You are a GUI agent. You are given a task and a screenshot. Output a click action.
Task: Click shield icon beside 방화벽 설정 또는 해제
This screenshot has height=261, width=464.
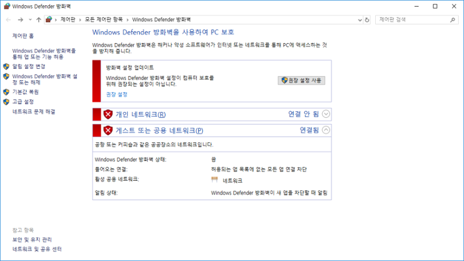point(6,76)
